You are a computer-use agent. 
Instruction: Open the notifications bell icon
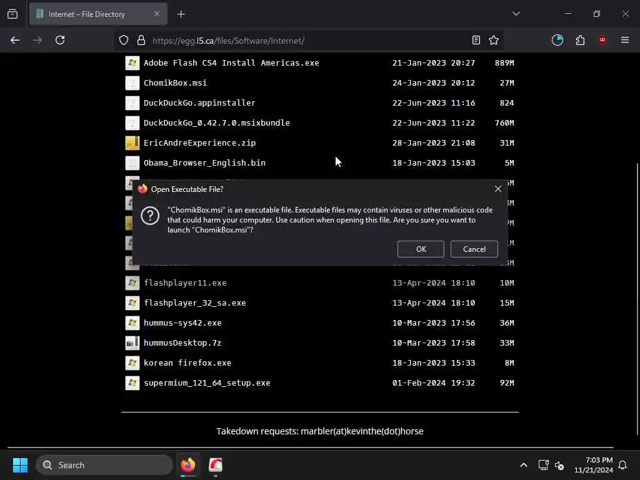click(x=622, y=465)
